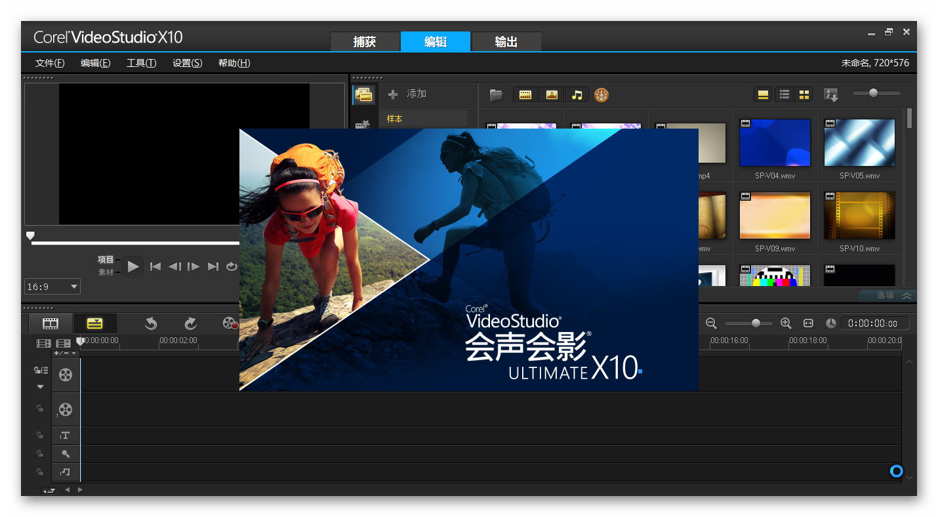Click the redo arrow in timeline toolbar

pyautogui.click(x=190, y=323)
